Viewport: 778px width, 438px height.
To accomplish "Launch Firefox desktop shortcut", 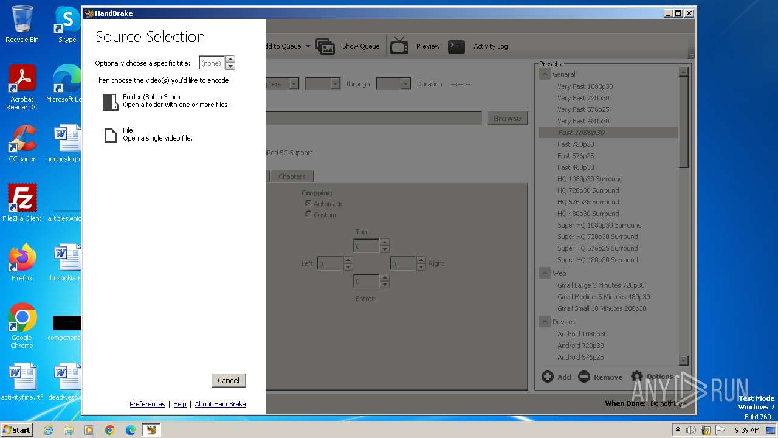I will point(22,263).
